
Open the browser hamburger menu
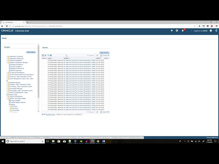tap(217, 26)
